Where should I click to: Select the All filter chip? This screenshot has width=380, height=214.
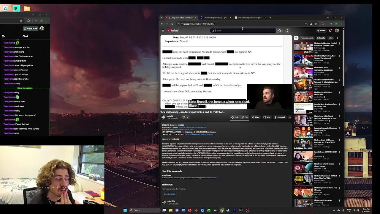(296, 38)
